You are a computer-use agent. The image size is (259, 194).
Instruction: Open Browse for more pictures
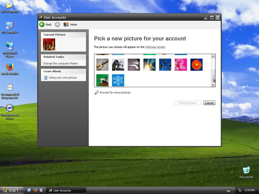(115, 92)
